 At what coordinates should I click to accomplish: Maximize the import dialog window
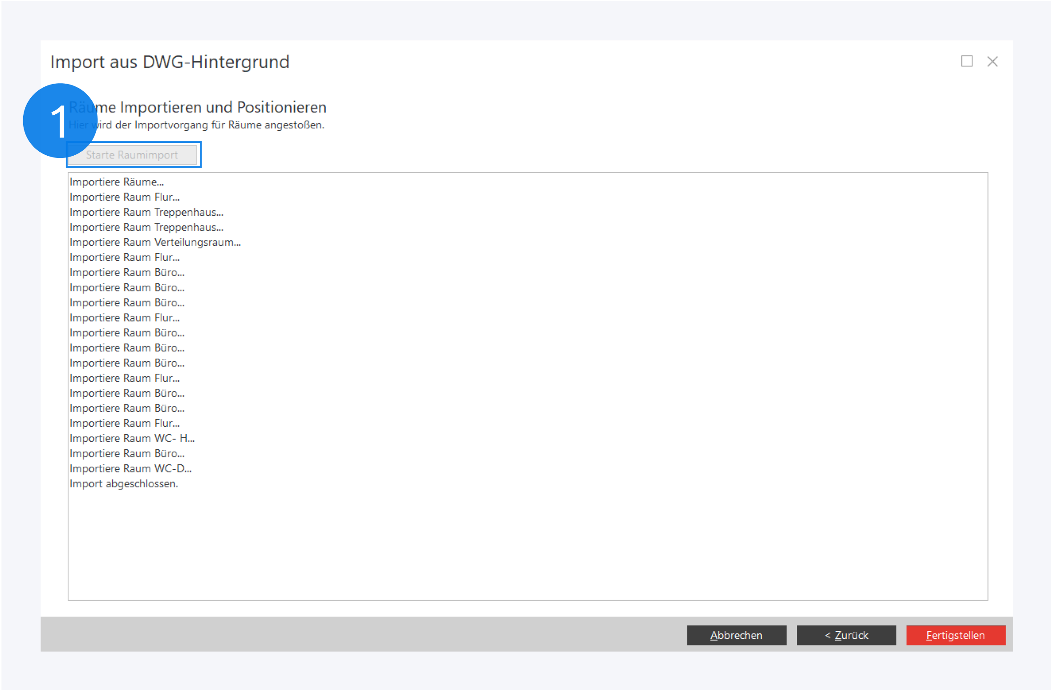[x=966, y=61]
